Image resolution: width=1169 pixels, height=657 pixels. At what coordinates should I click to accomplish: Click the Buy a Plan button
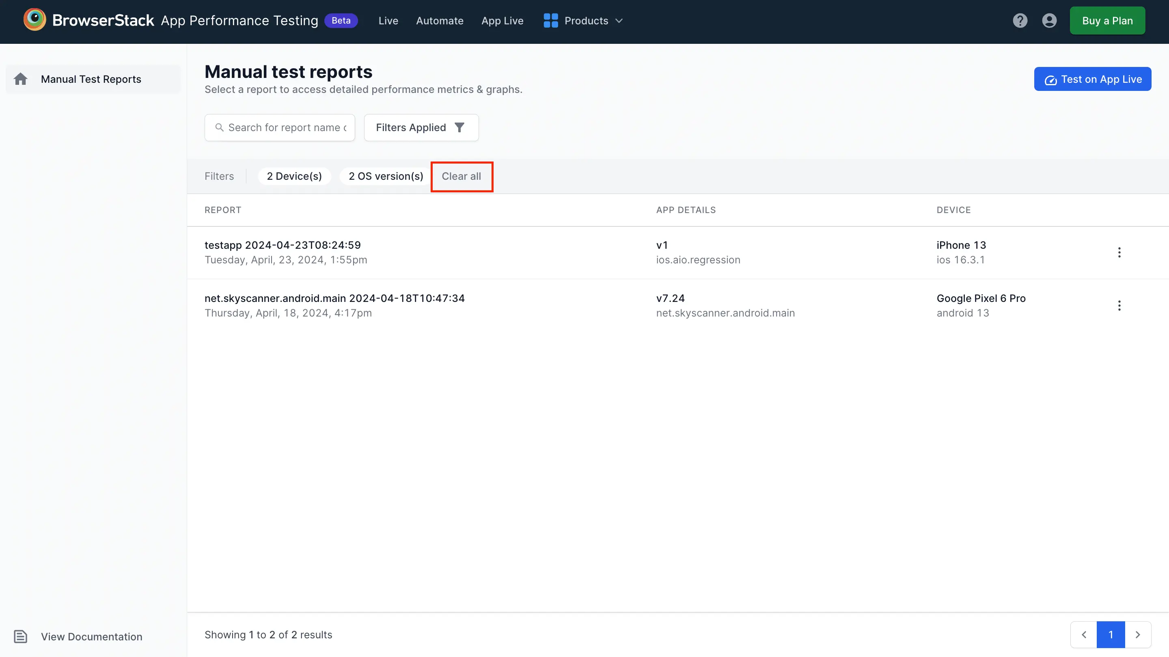click(x=1107, y=21)
